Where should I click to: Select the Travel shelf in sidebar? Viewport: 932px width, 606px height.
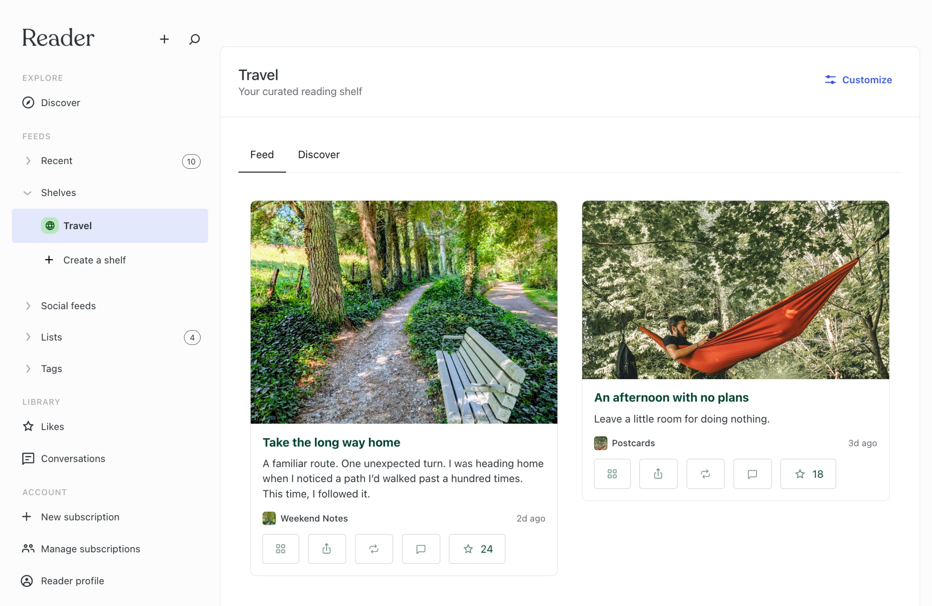pyautogui.click(x=110, y=226)
